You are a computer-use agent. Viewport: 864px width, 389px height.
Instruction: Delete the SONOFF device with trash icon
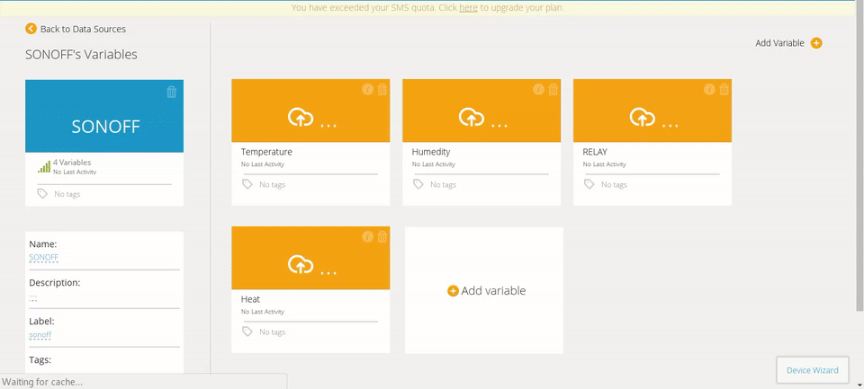171,92
